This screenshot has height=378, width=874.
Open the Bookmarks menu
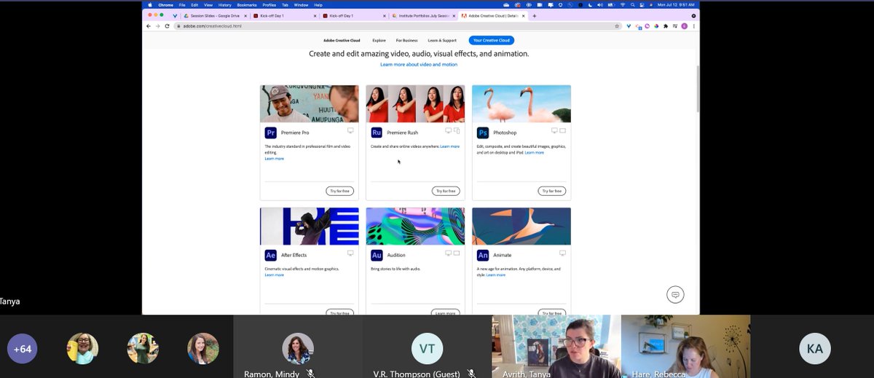[247, 4]
